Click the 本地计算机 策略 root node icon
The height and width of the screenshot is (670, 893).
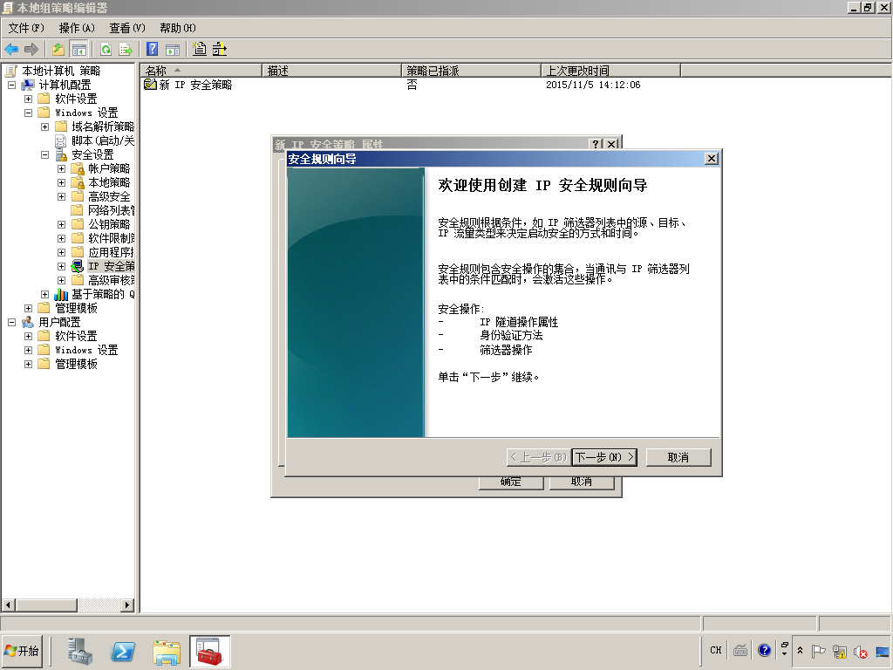(x=10, y=71)
